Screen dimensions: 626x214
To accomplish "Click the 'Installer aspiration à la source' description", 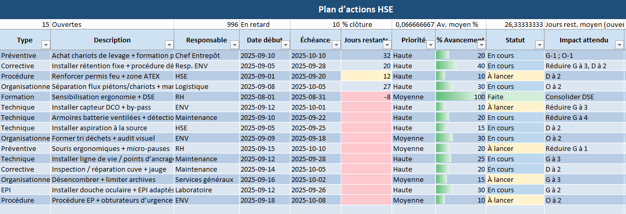I will pyautogui.click(x=112, y=128).
